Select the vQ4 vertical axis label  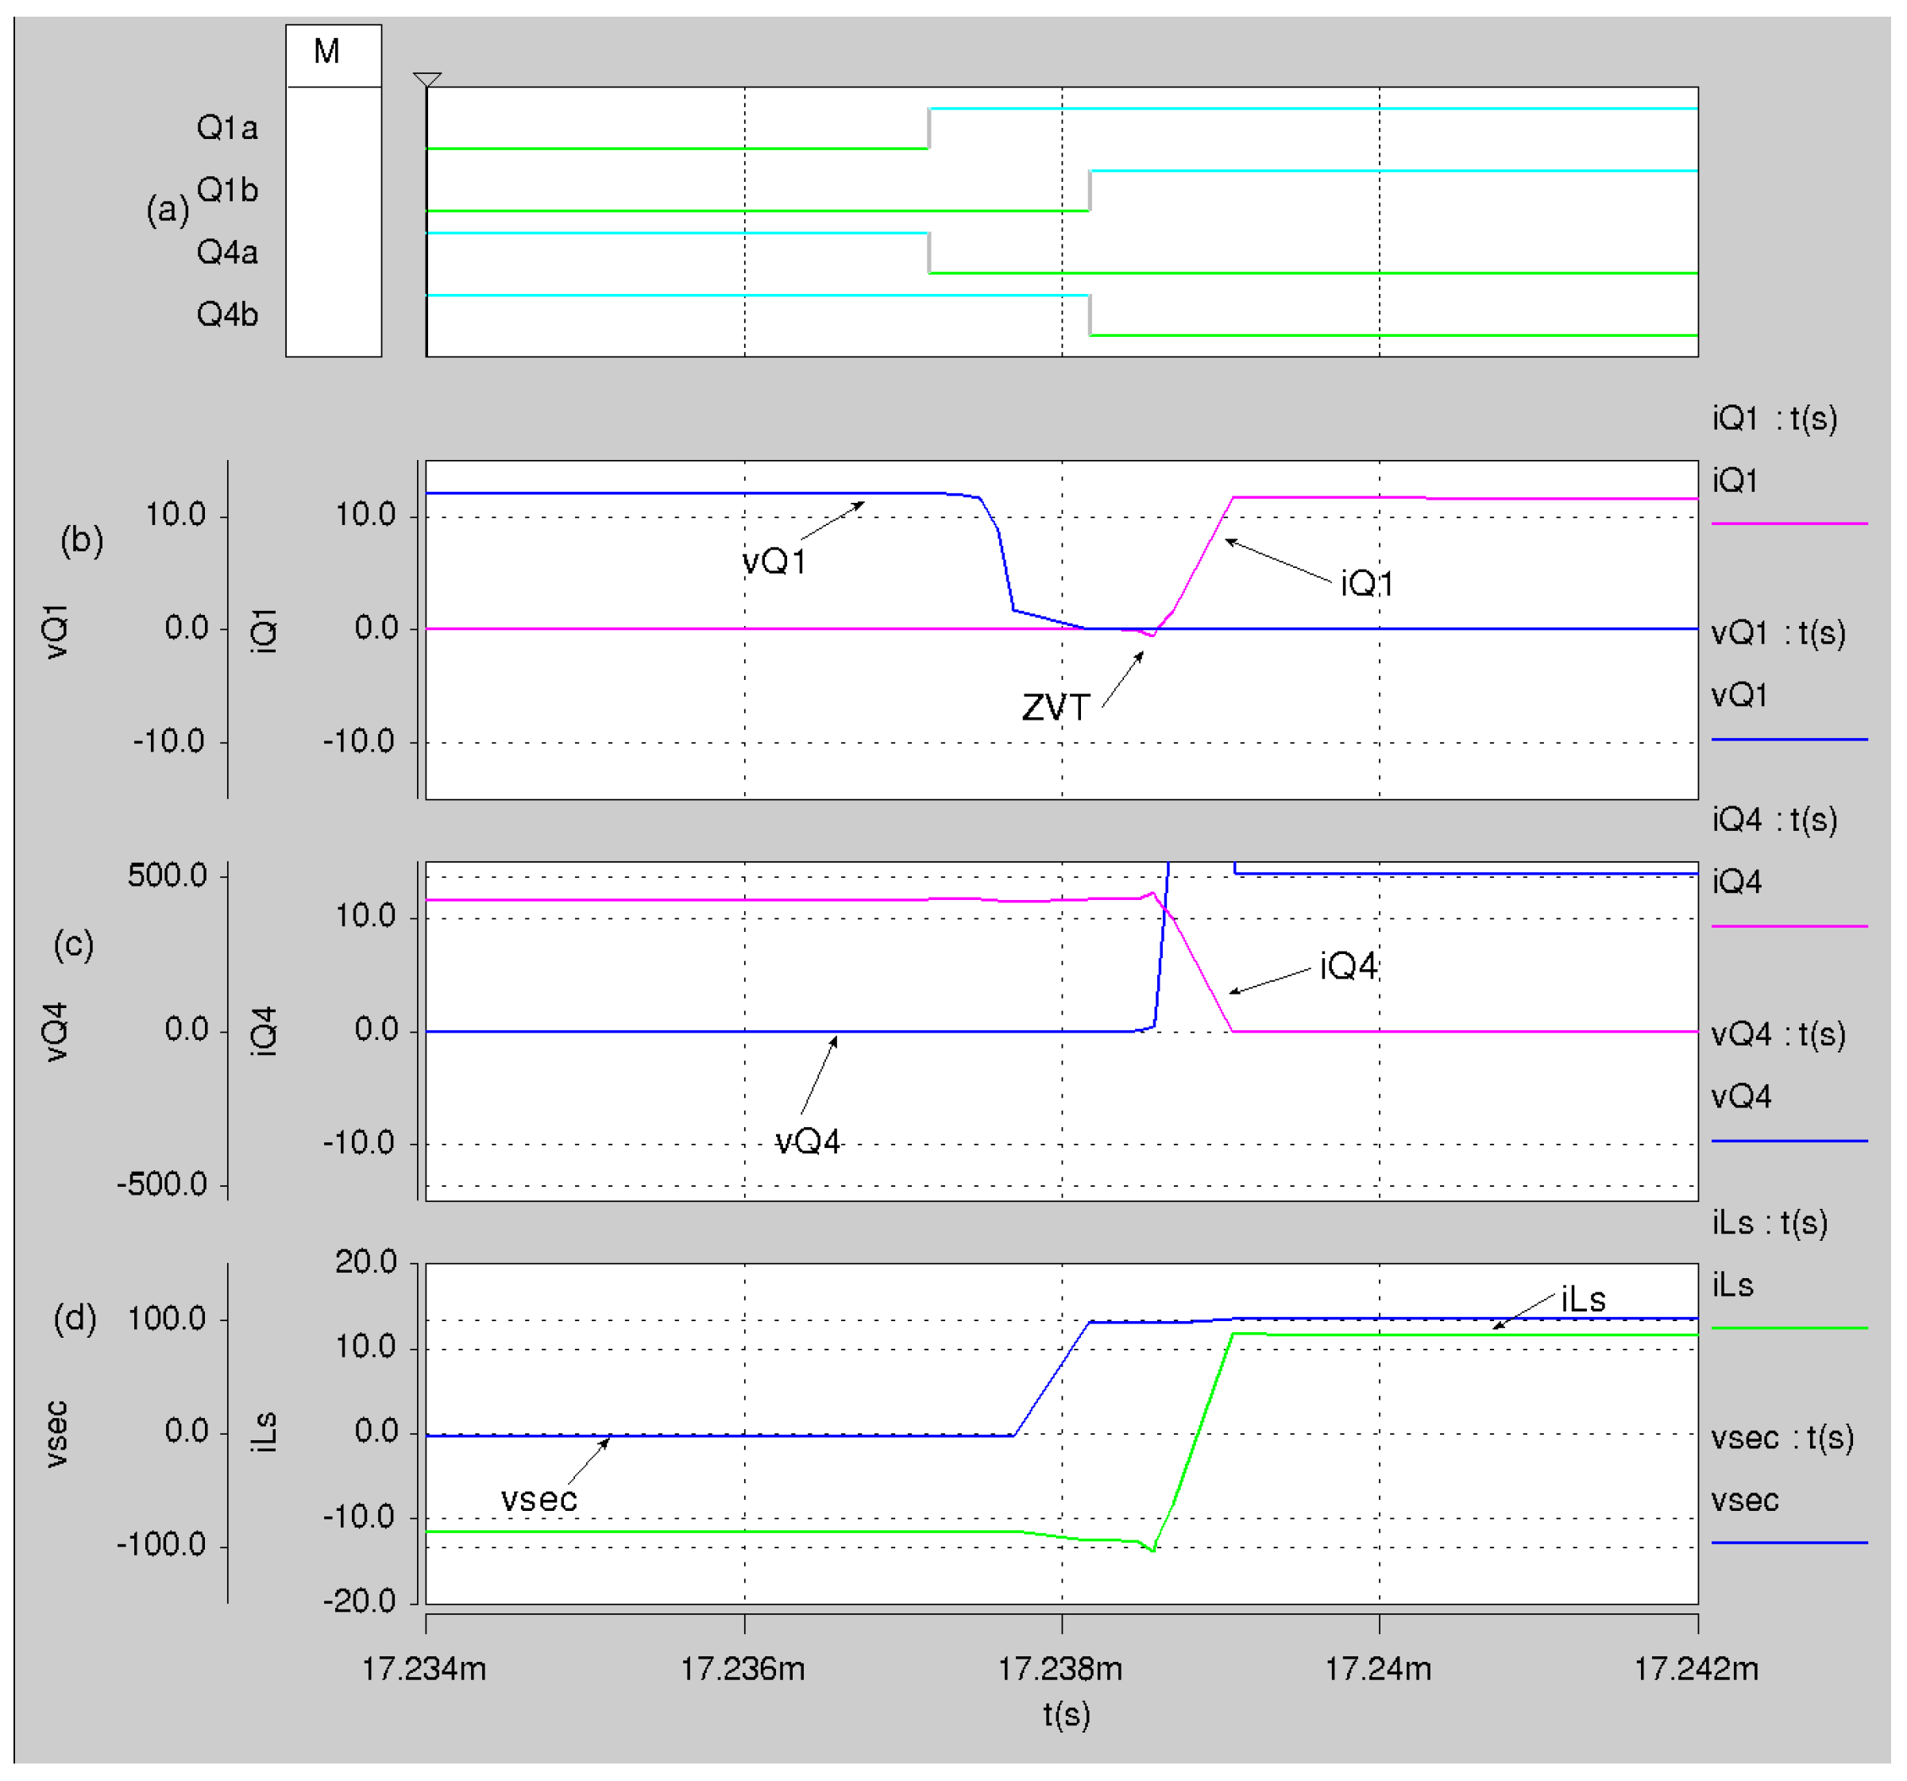point(56,1032)
